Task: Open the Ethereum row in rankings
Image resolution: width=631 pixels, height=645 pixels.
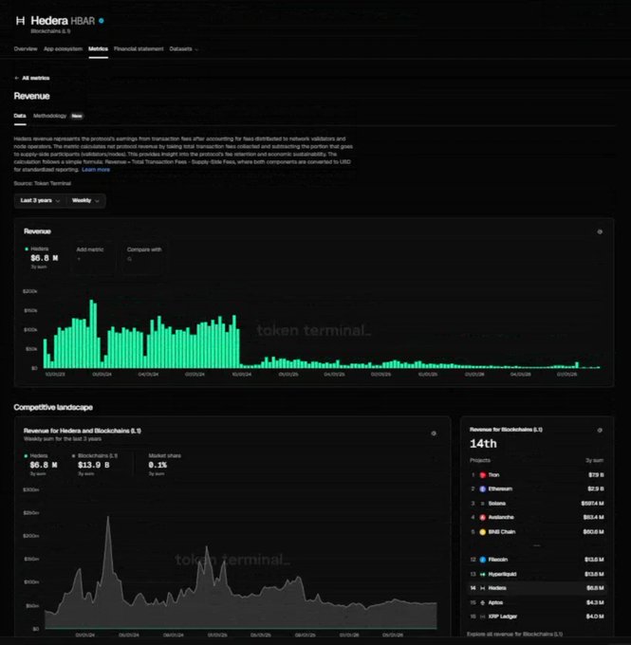Action: coord(537,489)
